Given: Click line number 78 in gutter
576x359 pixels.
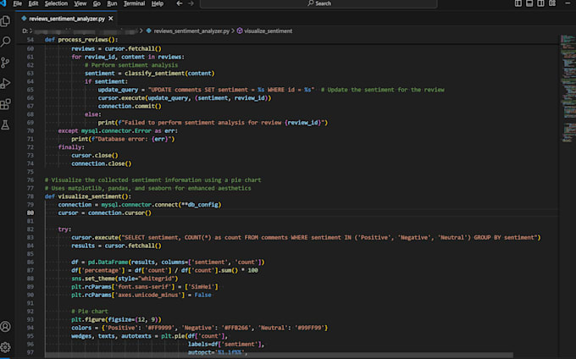Looking at the screenshot, I should click(30, 196).
